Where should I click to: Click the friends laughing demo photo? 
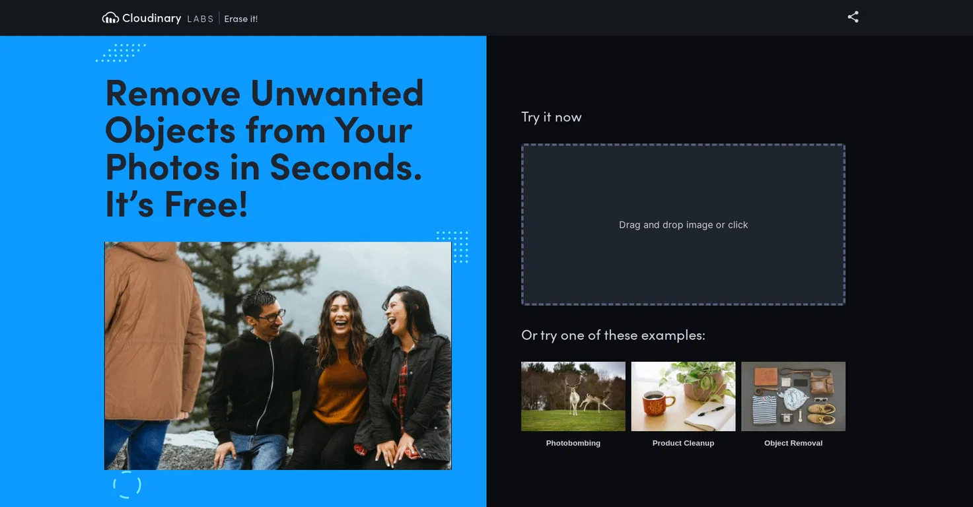pyautogui.click(x=277, y=356)
